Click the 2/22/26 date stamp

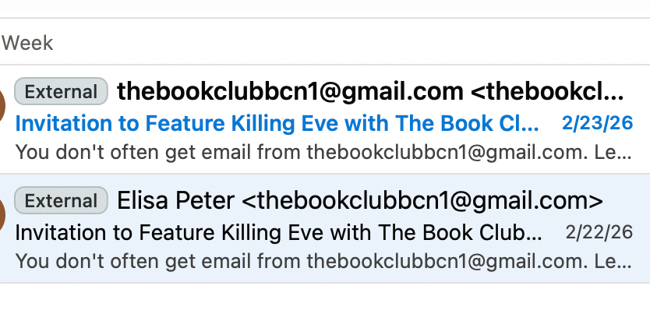pyautogui.click(x=599, y=232)
